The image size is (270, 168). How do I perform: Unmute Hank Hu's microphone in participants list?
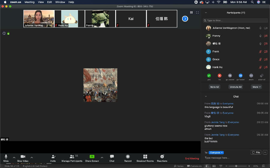(260, 67)
